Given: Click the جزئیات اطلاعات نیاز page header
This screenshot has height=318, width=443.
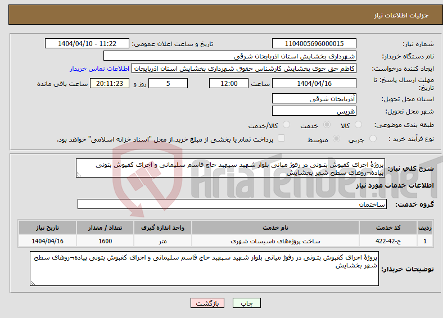Looking at the screenshot, I should pos(401,15).
